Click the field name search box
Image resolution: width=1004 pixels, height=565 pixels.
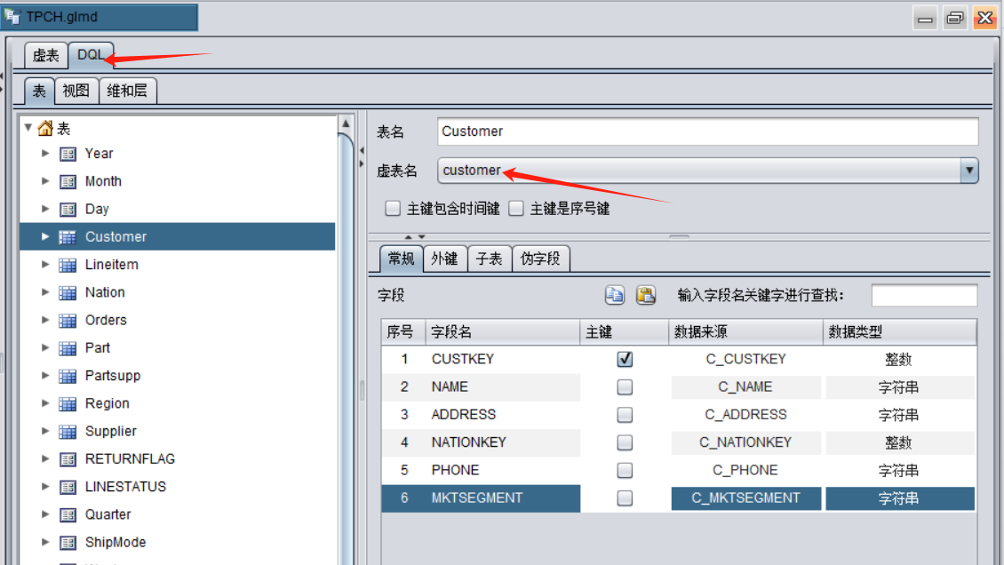coord(924,296)
